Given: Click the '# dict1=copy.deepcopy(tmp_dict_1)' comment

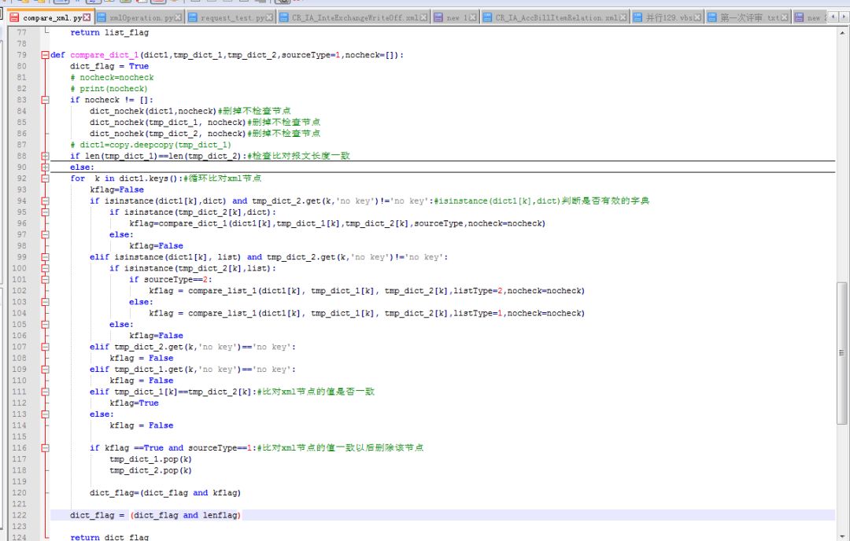Looking at the screenshot, I should 150,145.
